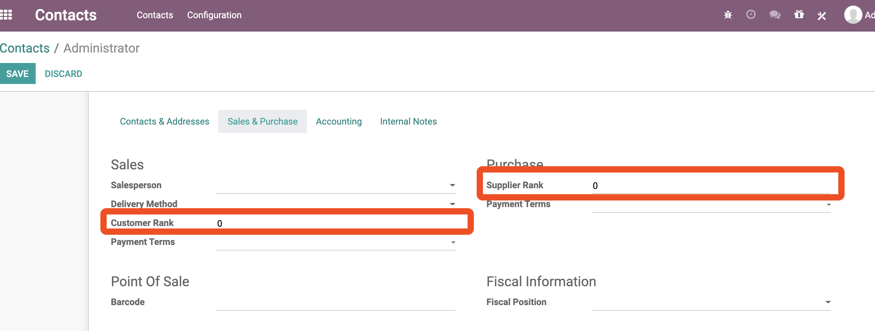Switch to Contacts & Addresses tab

click(x=164, y=121)
